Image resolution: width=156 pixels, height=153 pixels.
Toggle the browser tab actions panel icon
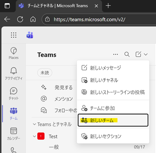pos(7,6)
